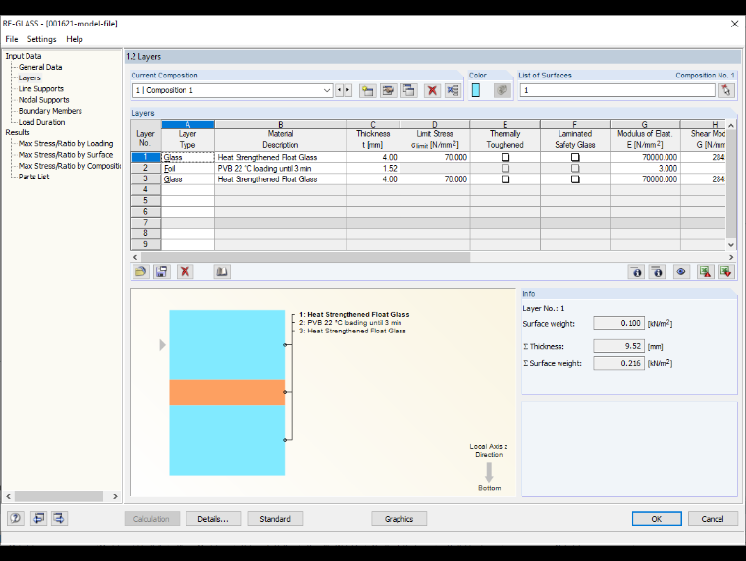Click the rename composition icon
The height and width of the screenshot is (561, 746).
point(389,90)
